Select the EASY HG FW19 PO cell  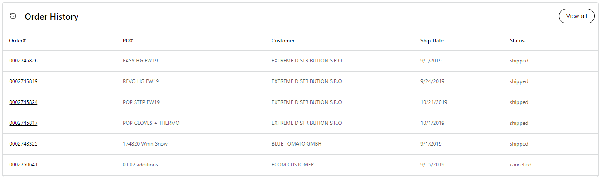140,61
